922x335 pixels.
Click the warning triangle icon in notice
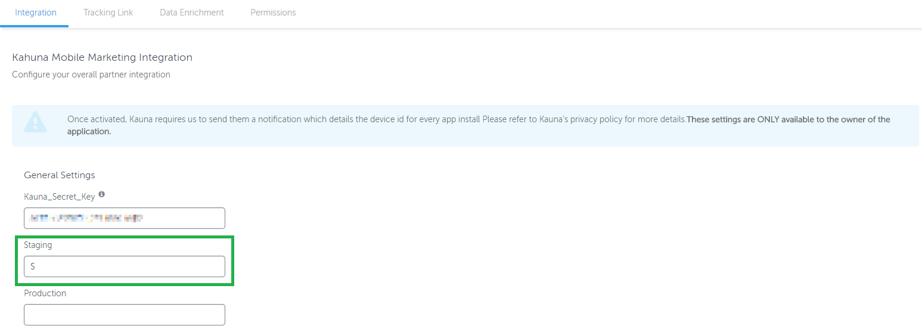pos(35,122)
